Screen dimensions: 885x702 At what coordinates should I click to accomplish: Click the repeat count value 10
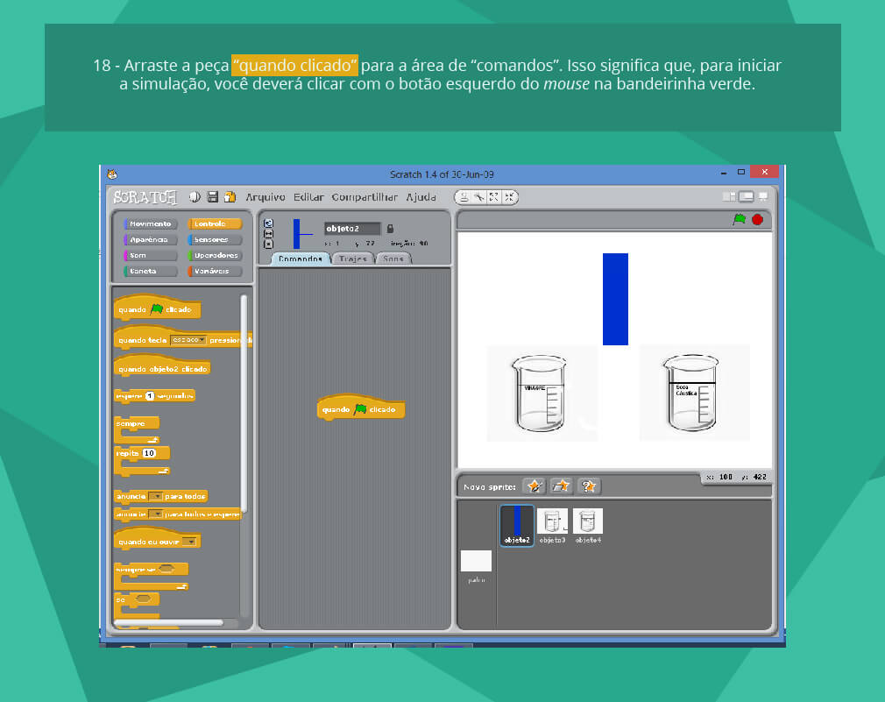coord(149,453)
